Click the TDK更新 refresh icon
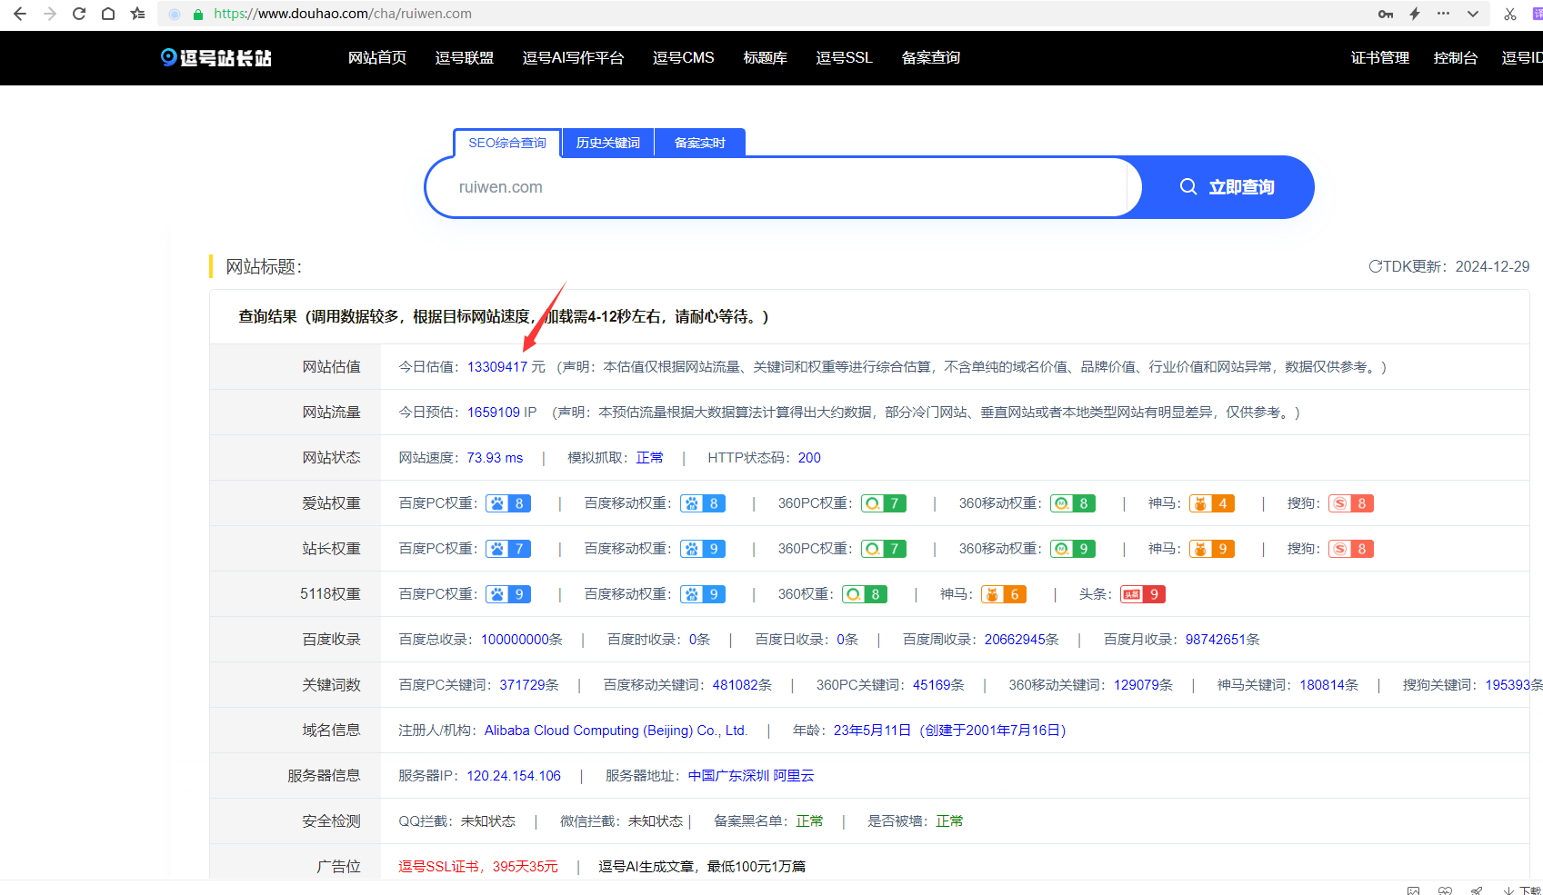Image resolution: width=1543 pixels, height=895 pixels. click(x=1375, y=266)
